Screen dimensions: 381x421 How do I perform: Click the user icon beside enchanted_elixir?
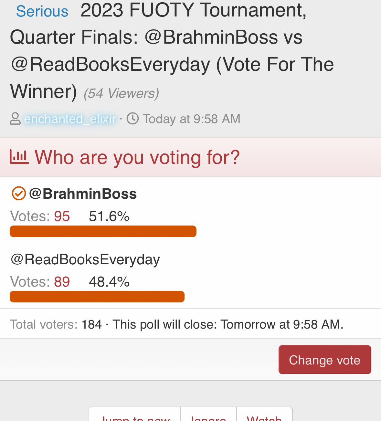pyautogui.click(x=15, y=119)
